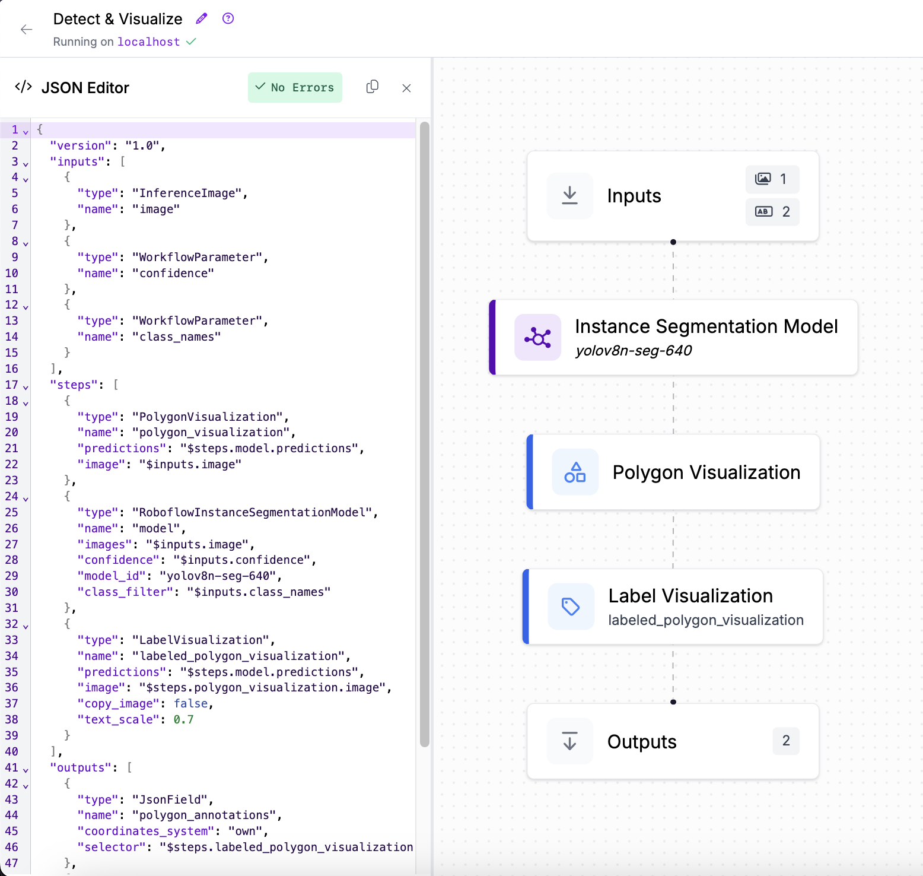Click the Label Visualization tag icon

(571, 607)
